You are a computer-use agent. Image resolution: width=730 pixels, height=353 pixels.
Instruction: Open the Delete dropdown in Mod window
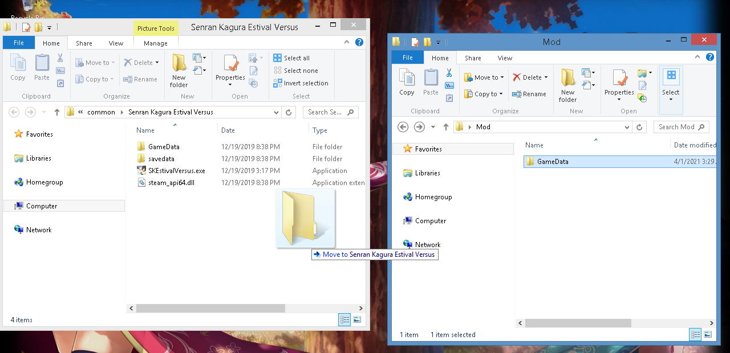pos(546,77)
